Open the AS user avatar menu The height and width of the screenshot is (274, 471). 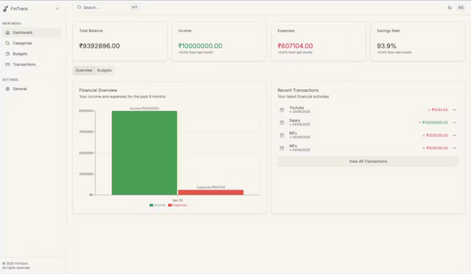461,8
